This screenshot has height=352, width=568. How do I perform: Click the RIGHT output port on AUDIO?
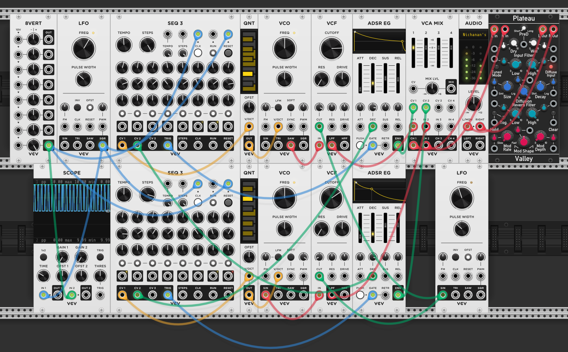point(480,145)
